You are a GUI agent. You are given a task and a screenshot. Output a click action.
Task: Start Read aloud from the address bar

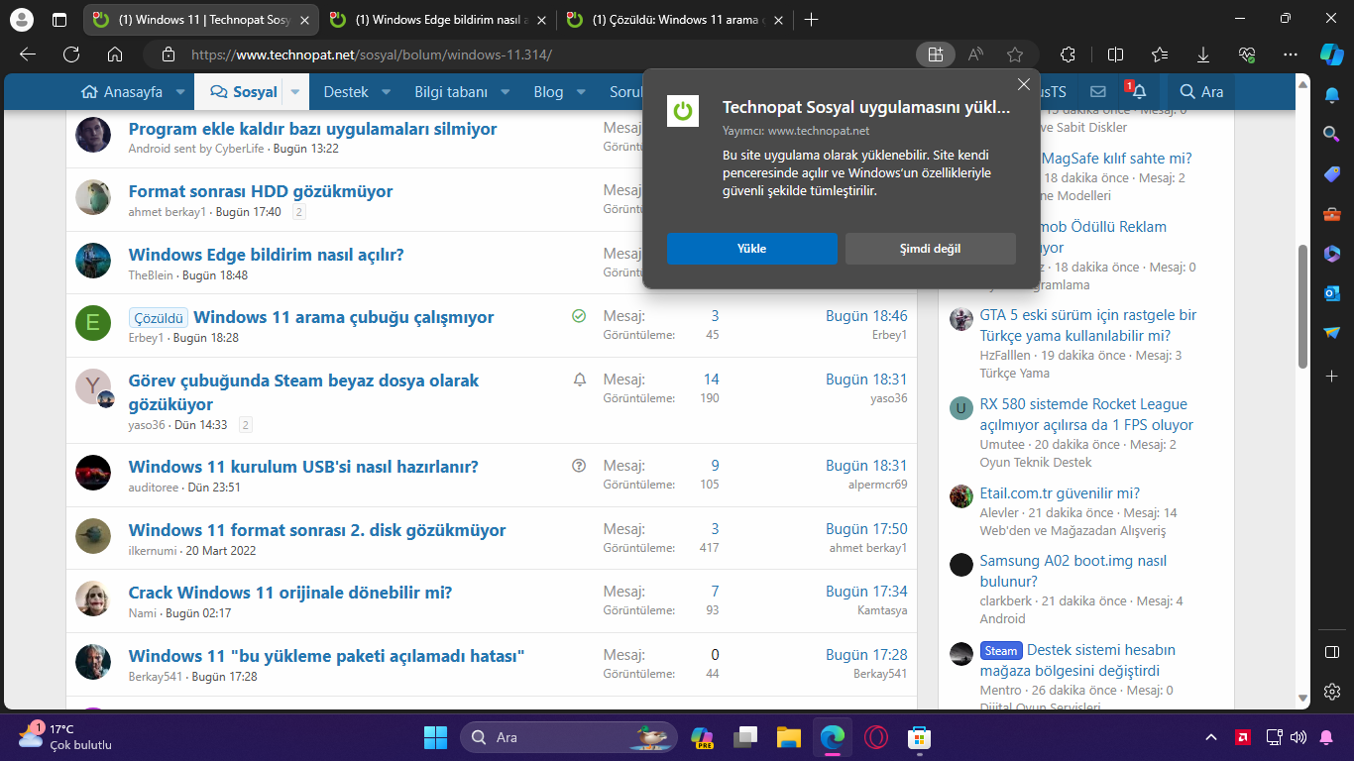(x=975, y=54)
